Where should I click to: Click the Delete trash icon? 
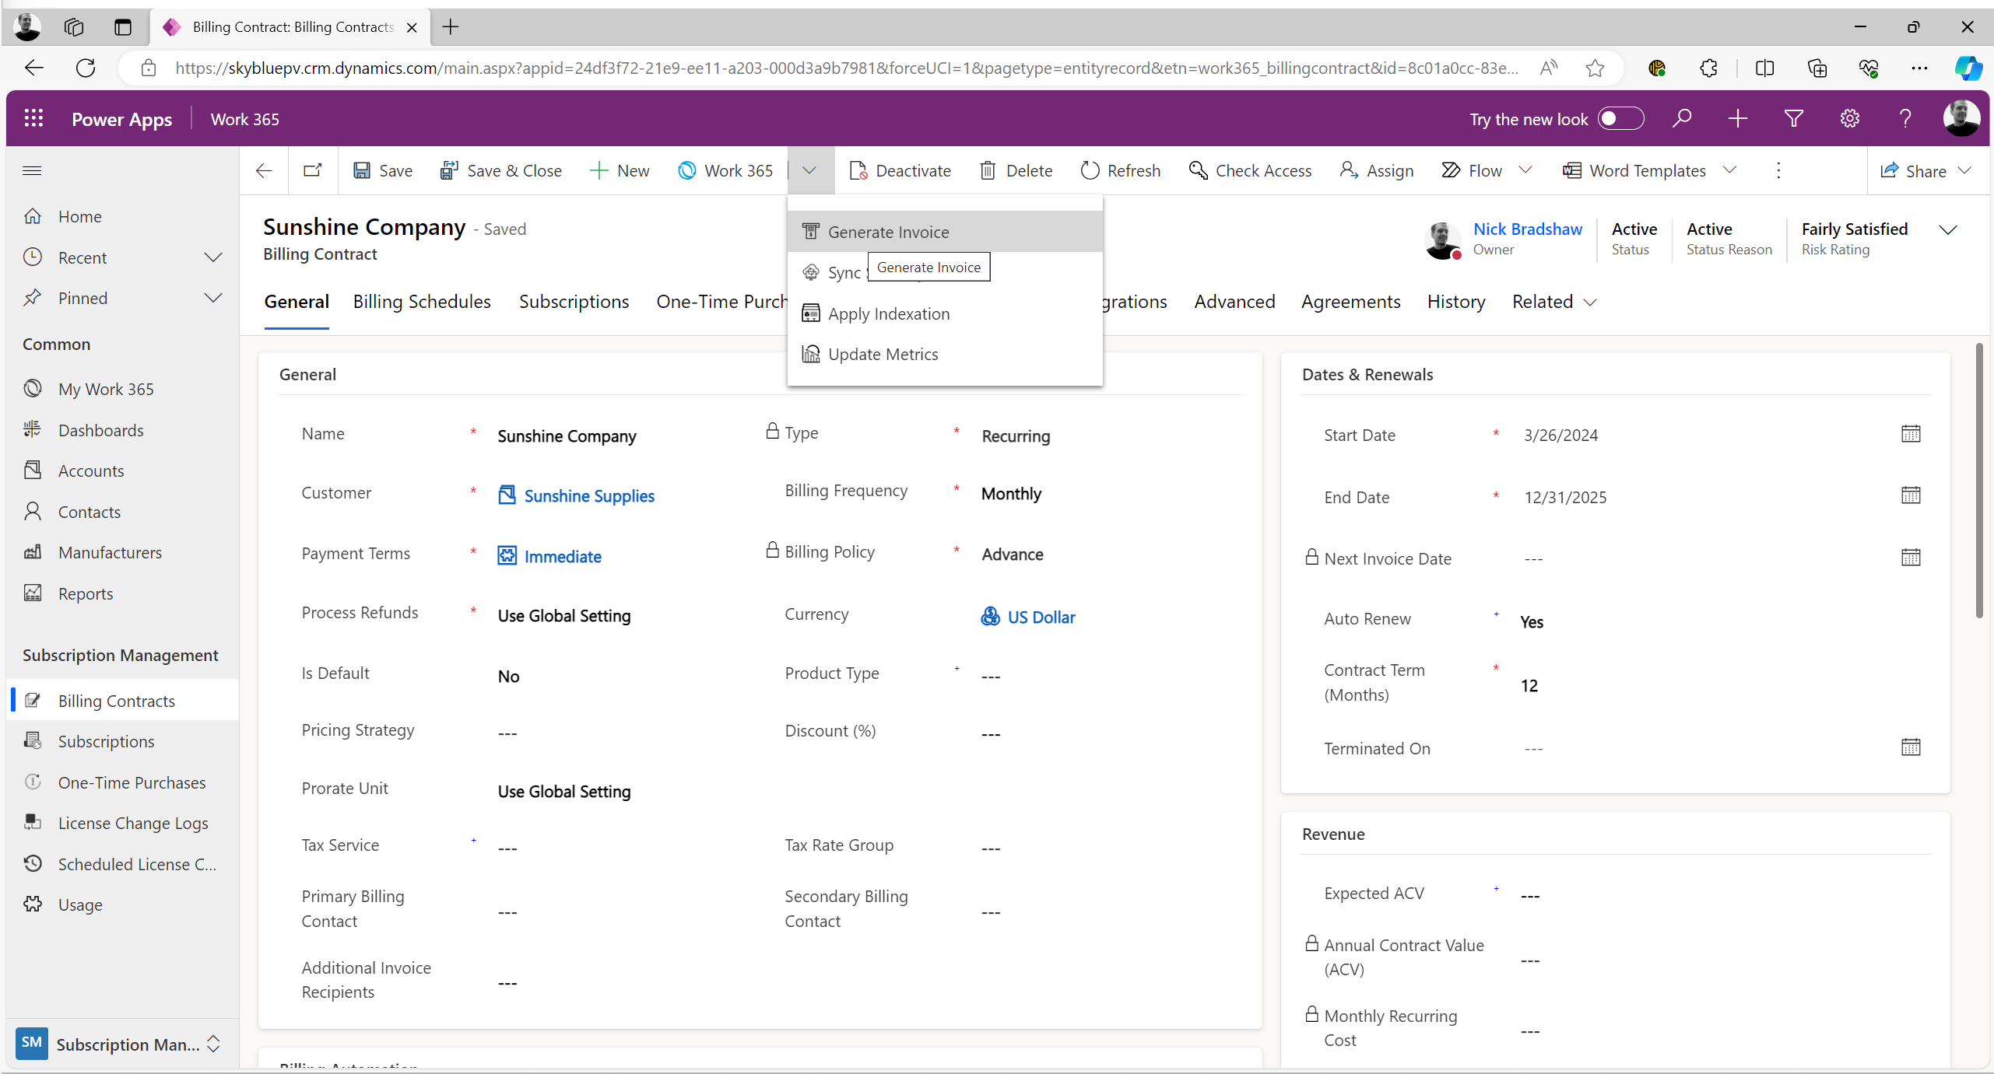click(988, 170)
